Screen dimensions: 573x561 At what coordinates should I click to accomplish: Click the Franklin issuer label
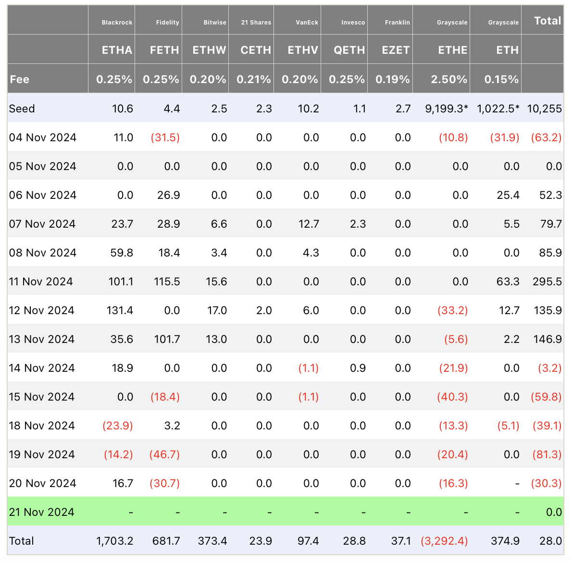(x=397, y=23)
